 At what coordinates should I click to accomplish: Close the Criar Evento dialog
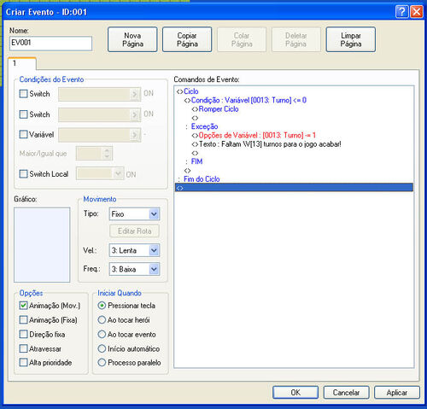pyautogui.click(x=417, y=12)
